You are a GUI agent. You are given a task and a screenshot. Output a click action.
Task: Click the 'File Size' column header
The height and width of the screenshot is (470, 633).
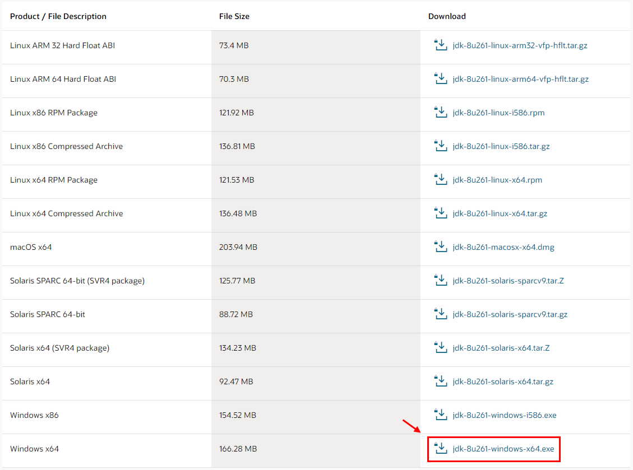(x=234, y=16)
